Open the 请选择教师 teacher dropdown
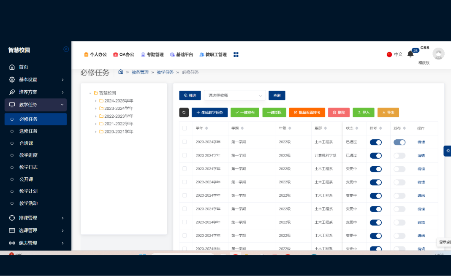The image size is (451, 276). (x=235, y=95)
